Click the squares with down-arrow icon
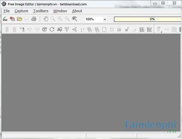Image resolution: width=182 pixels, height=139 pixels. click(22, 29)
